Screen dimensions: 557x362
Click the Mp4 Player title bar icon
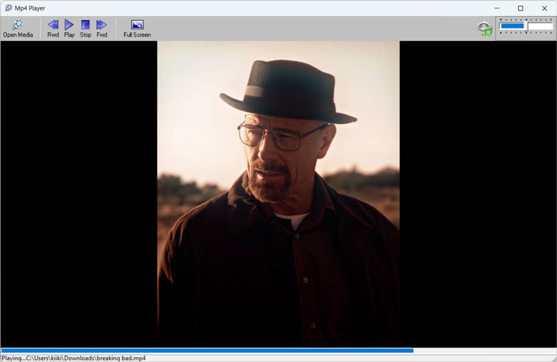(x=8, y=8)
